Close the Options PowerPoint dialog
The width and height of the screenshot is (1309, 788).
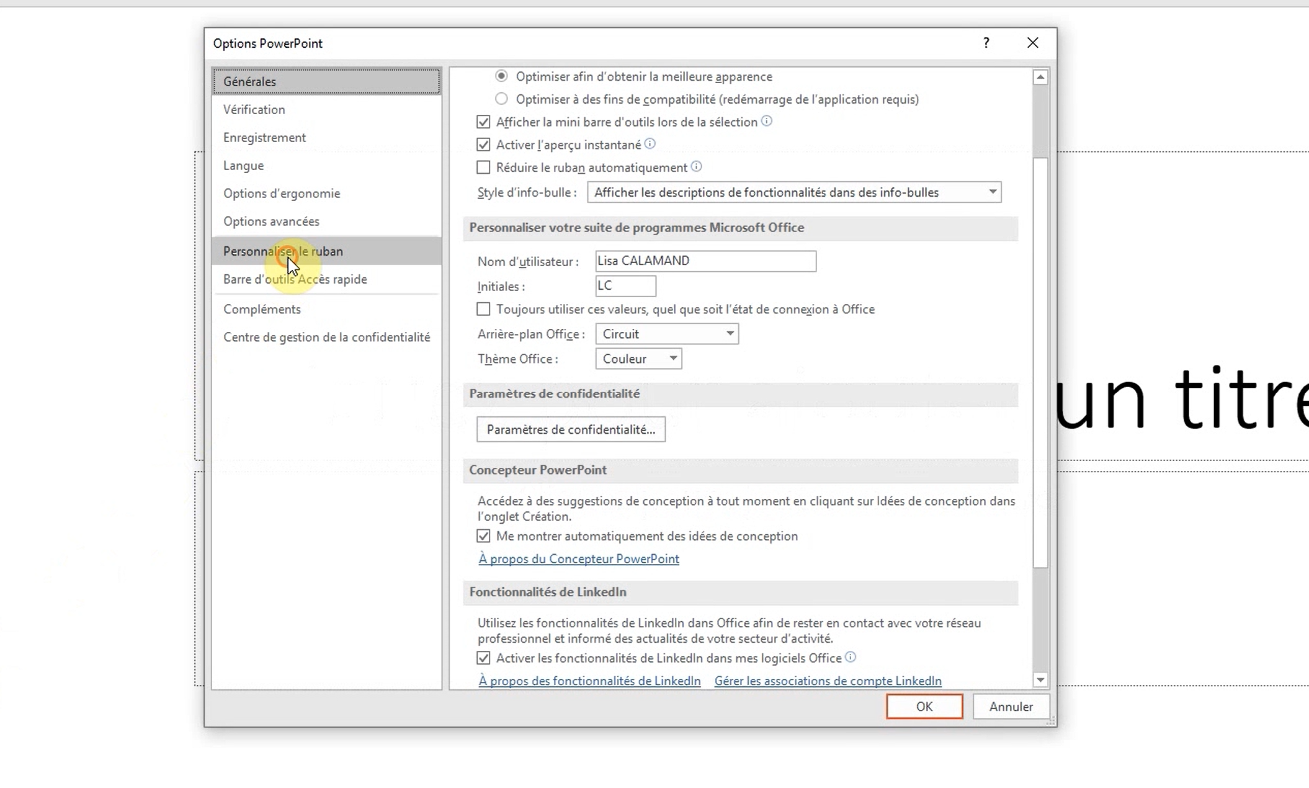pyautogui.click(x=1032, y=43)
